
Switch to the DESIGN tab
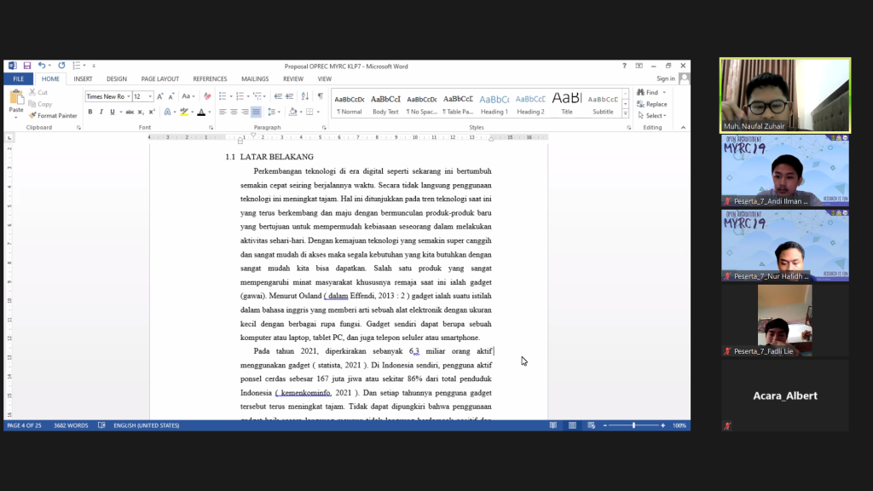point(116,79)
